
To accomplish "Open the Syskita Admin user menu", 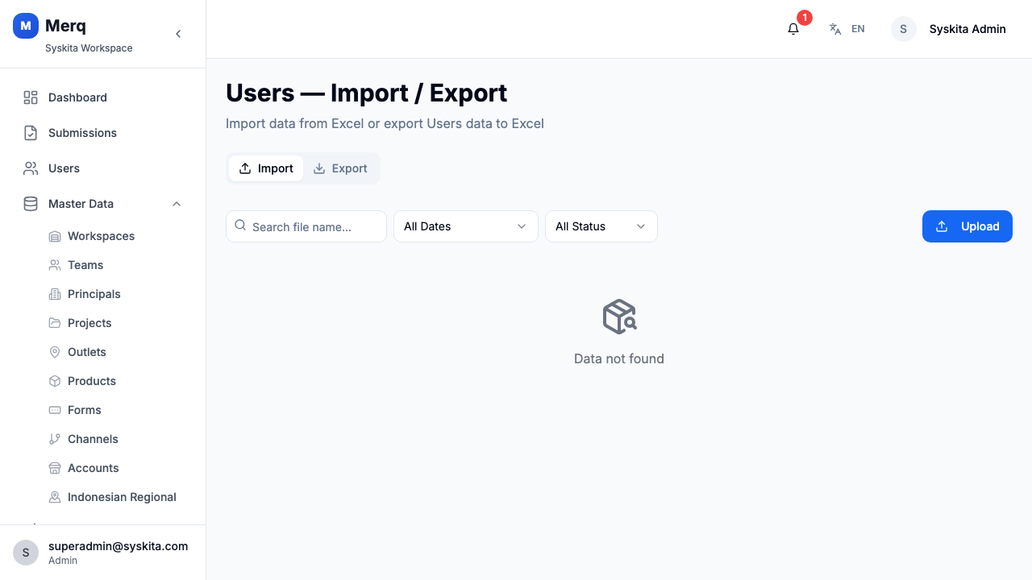I will (949, 29).
